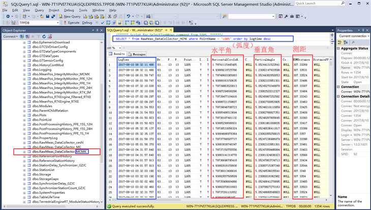The image size is (371, 210).
Task: Select the Results to Text icon
Action: [146, 23]
